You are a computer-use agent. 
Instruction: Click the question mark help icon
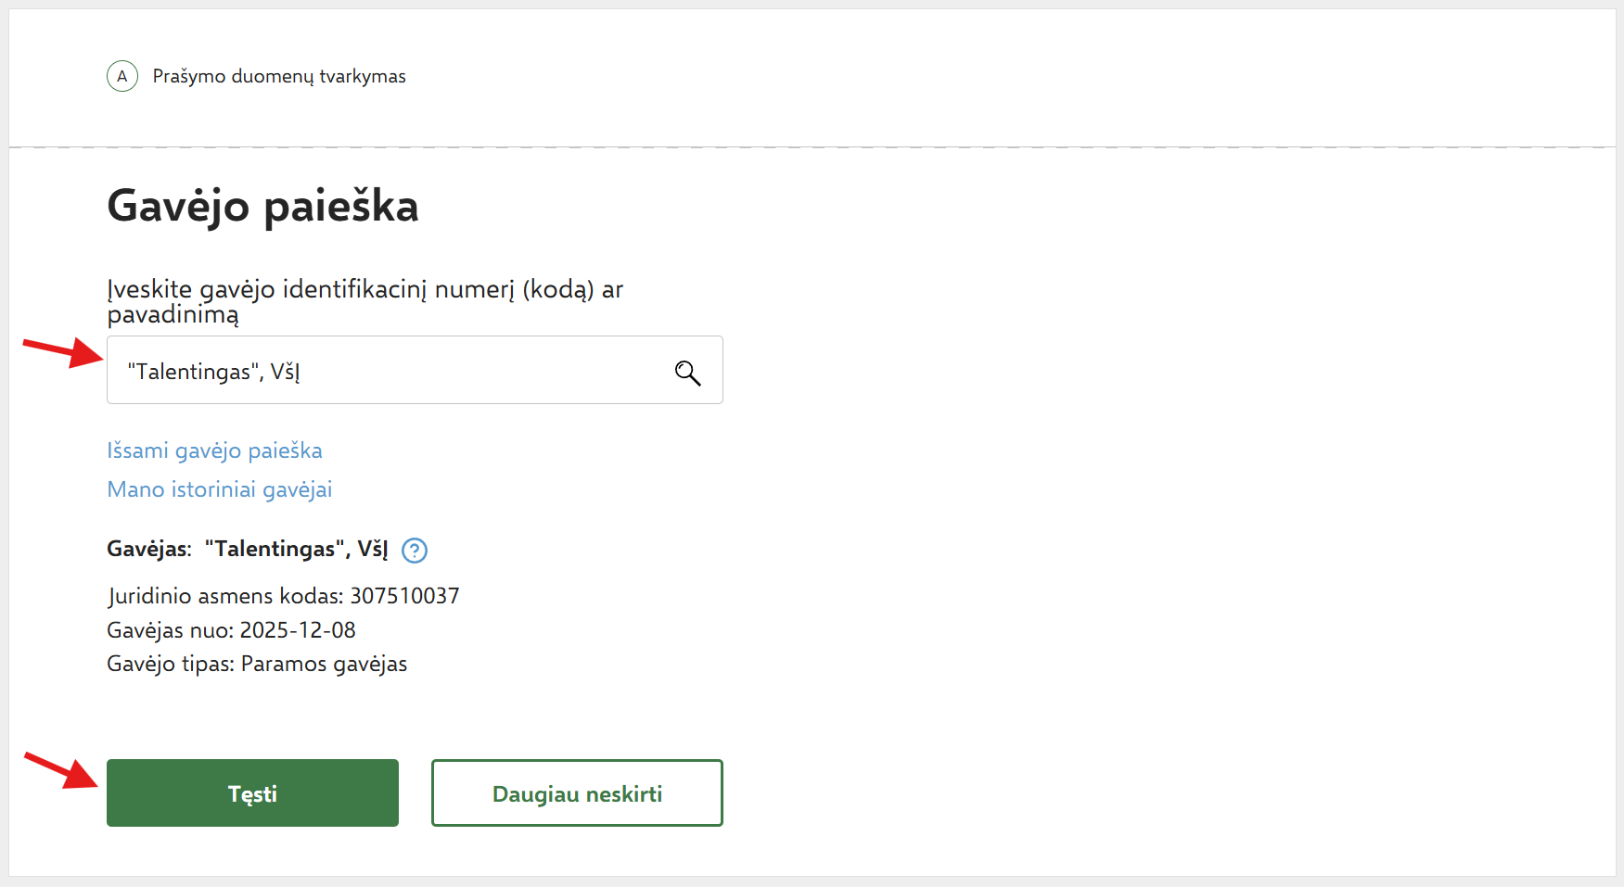pos(415,551)
